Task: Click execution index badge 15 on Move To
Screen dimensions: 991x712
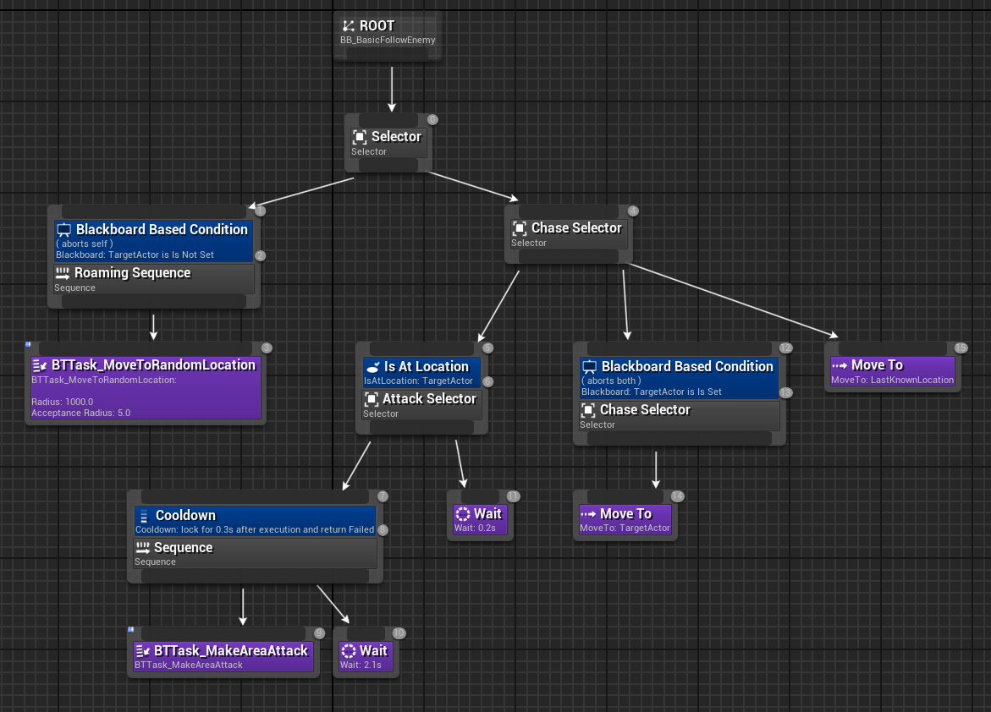Action: pos(961,348)
